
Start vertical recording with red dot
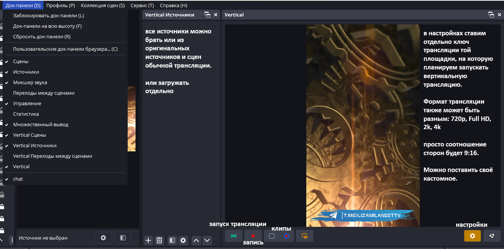253,236
